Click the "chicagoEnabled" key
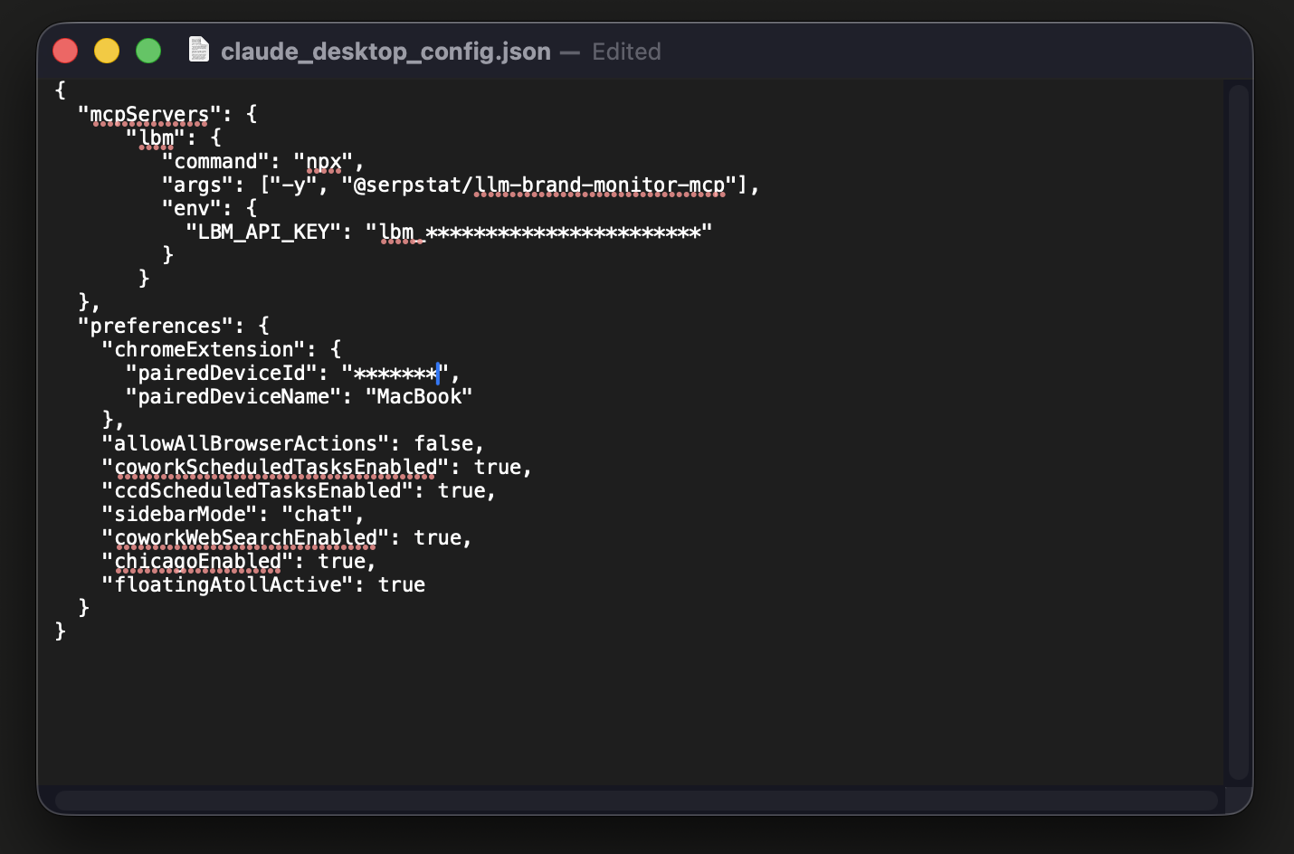 coord(197,561)
